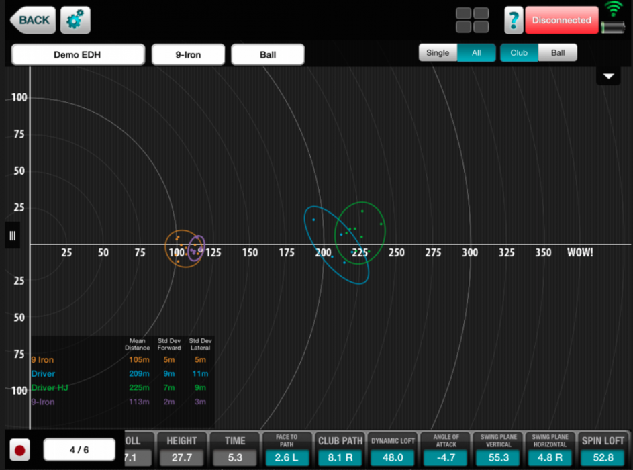The image size is (633, 470).
Task: Tap the 209m mean distance value
Action: click(139, 373)
